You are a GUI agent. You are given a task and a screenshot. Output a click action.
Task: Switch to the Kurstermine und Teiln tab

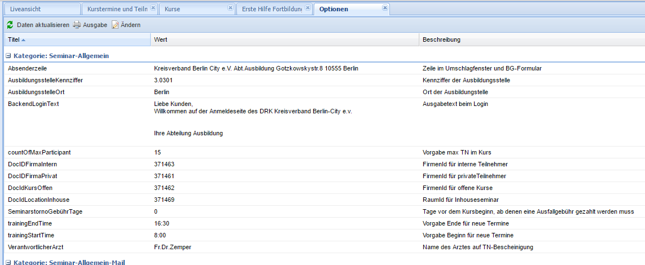(x=117, y=9)
